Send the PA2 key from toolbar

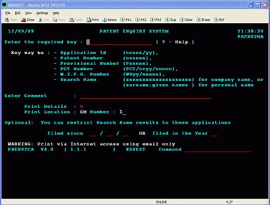(x=141, y=19)
